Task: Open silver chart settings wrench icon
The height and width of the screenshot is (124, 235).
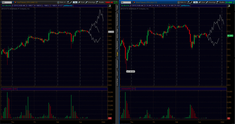Action: pyautogui.click(x=191, y=2)
